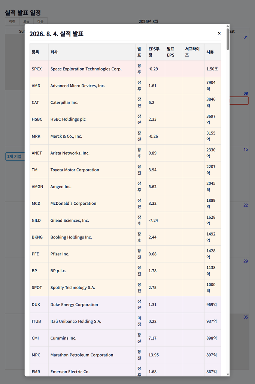Click the dialog scrollbar thumb
The width and height of the screenshot is (255, 384).
pyautogui.click(x=228, y=39)
